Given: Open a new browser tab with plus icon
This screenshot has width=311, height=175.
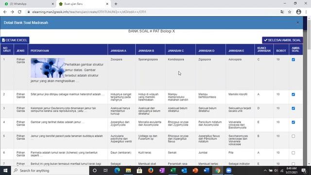Looking at the screenshot, I should point(116,4).
